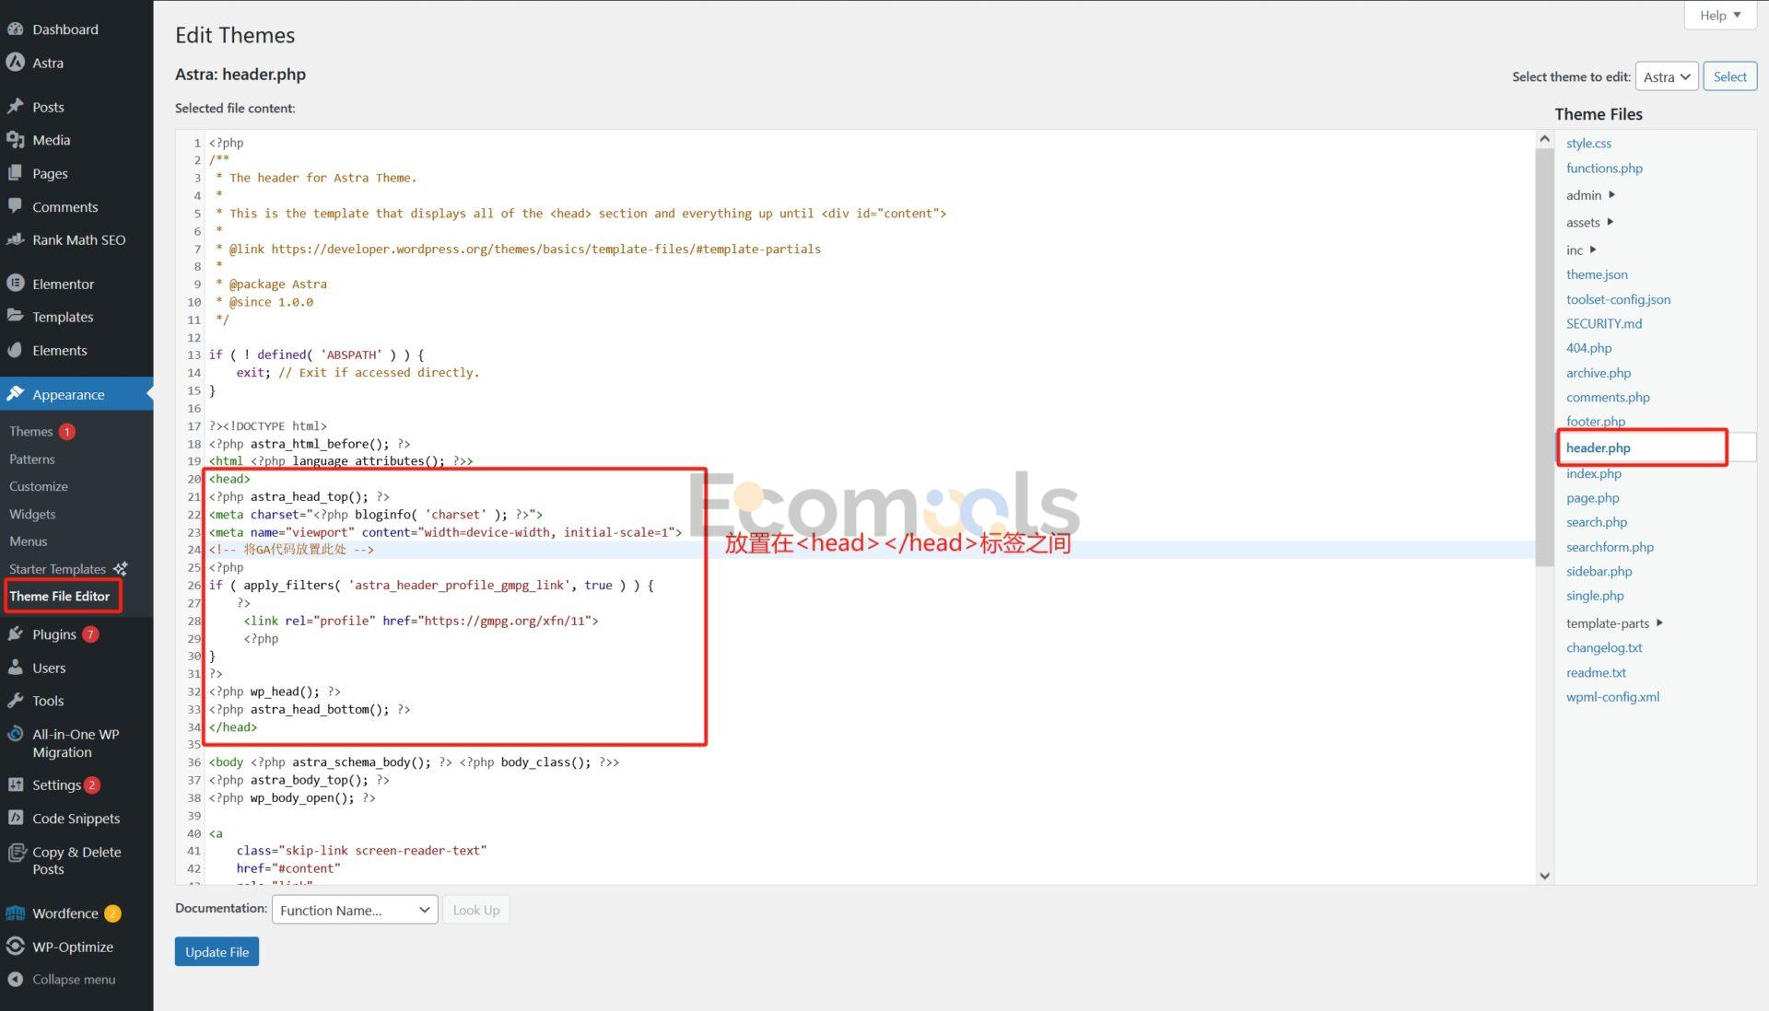Place cursor on line 24 GA comment
Image resolution: width=1769 pixels, height=1011 pixels.
(x=291, y=550)
